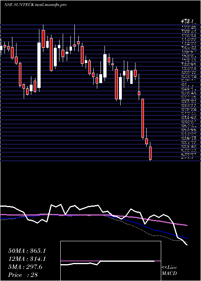This screenshot has width=201, height=281.
Task: Click the '<<Live' label
Action: [x=169, y=268]
